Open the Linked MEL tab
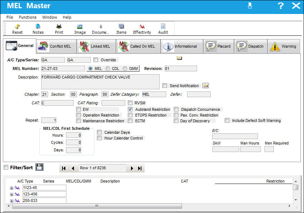Viewport: 304px width, 213px height. click(96, 46)
